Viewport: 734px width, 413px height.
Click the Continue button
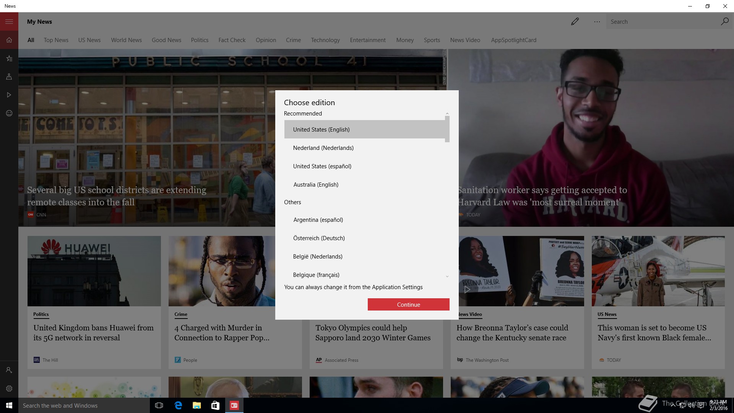coord(408,304)
